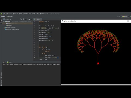Open Project panel gear options
Image resolution: width=131 pixels, height=98 pixels.
click(29, 19)
